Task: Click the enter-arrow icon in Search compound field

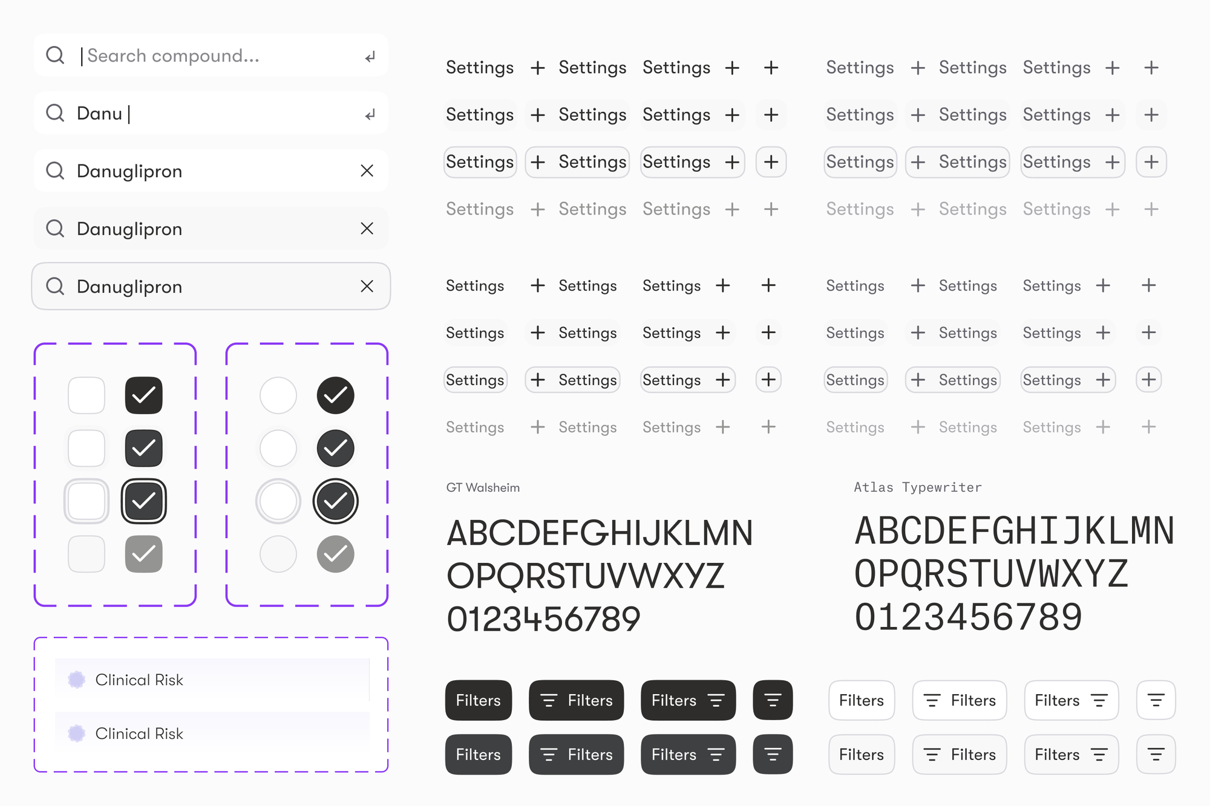Action: pos(370,57)
